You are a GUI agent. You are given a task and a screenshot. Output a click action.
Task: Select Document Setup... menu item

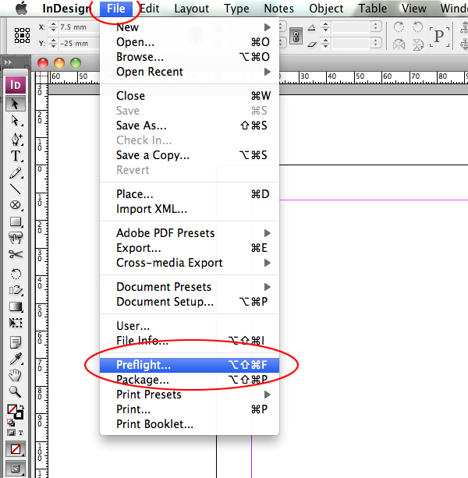point(190,302)
